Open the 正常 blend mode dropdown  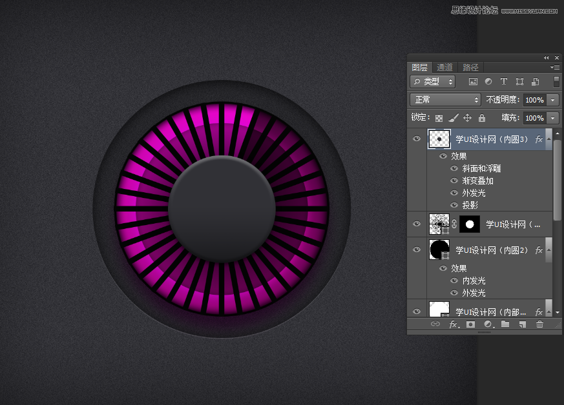click(445, 99)
